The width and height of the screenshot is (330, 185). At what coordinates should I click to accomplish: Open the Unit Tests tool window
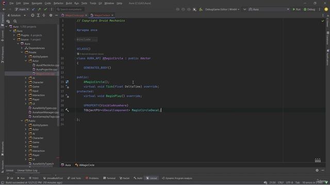coord(74,178)
